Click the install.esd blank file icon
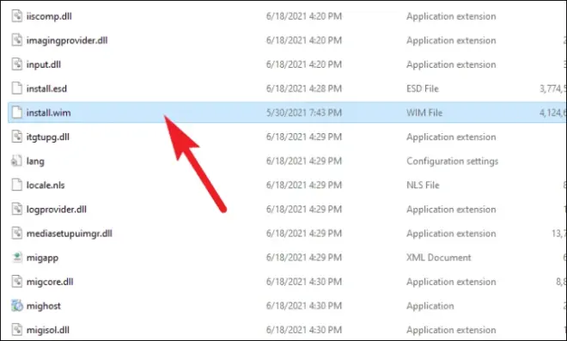 (x=16, y=88)
